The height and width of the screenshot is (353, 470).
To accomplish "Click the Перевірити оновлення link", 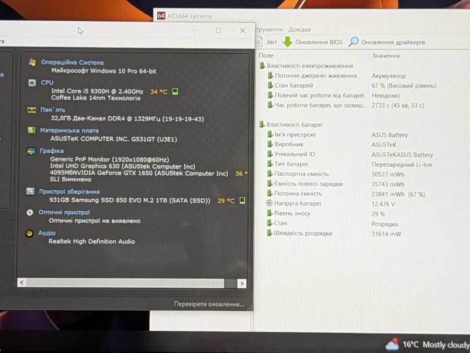I will click(209, 304).
